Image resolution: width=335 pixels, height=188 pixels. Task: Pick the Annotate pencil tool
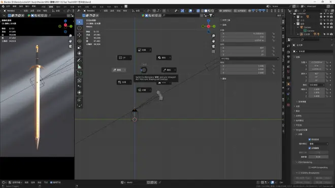[x=80, y=60]
